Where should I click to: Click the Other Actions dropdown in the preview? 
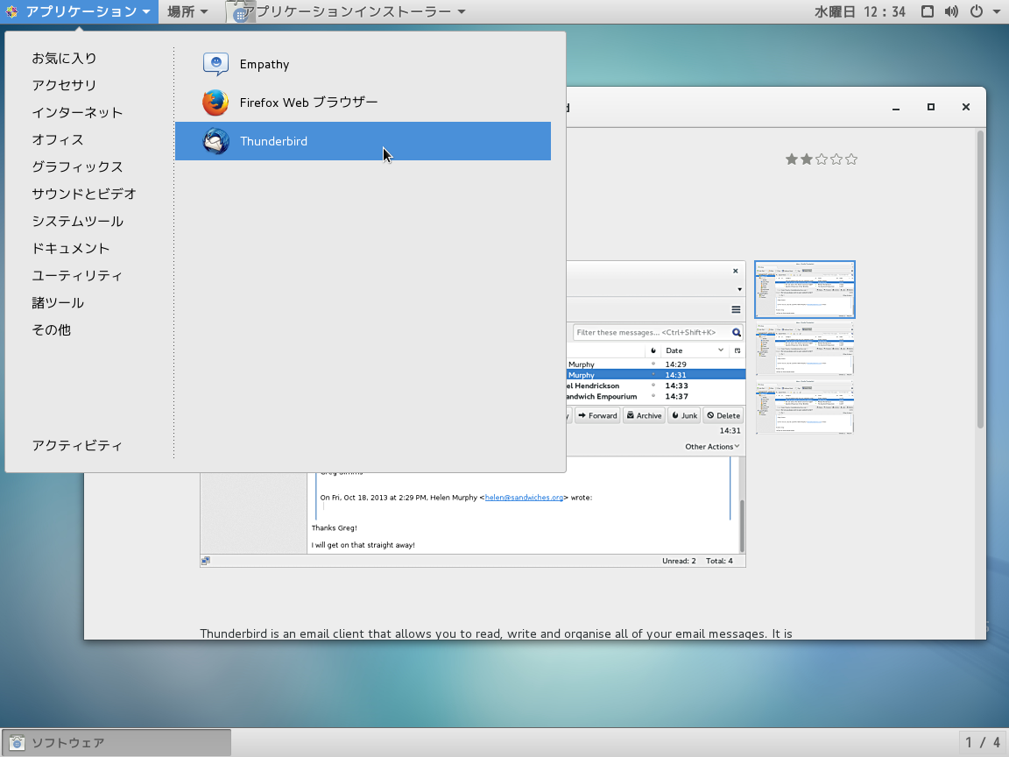[712, 447]
